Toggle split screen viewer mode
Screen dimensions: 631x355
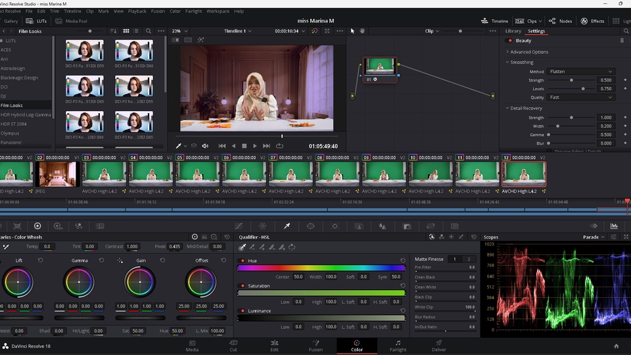point(188,40)
